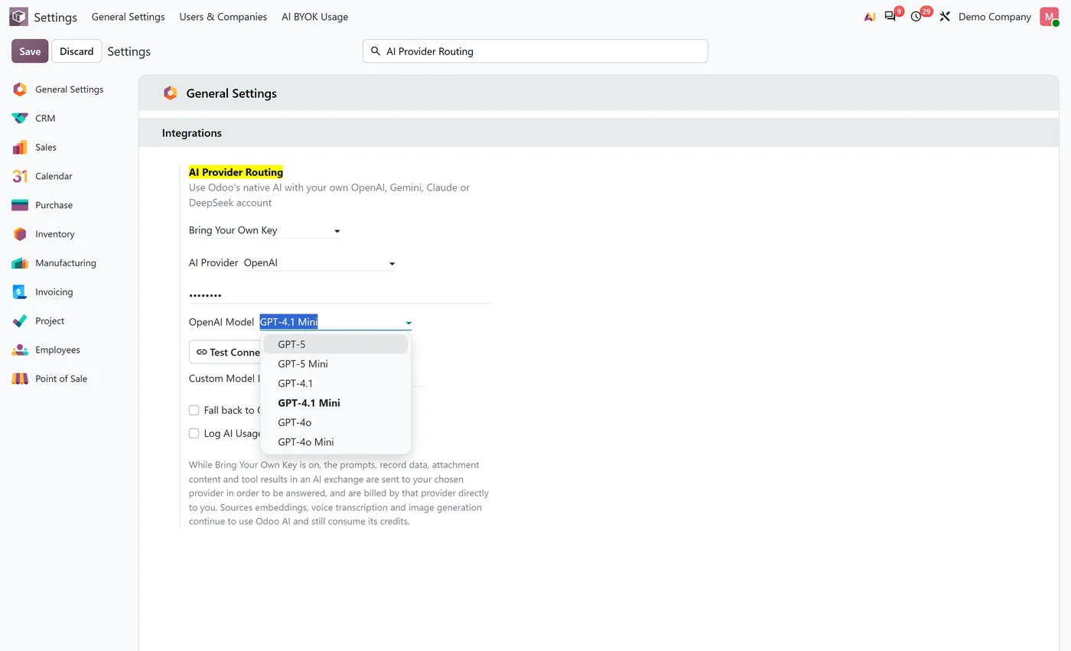The height and width of the screenshot is (651, 1071).
Task: Click the General Settings header hexagon icon
Action: 170,93
